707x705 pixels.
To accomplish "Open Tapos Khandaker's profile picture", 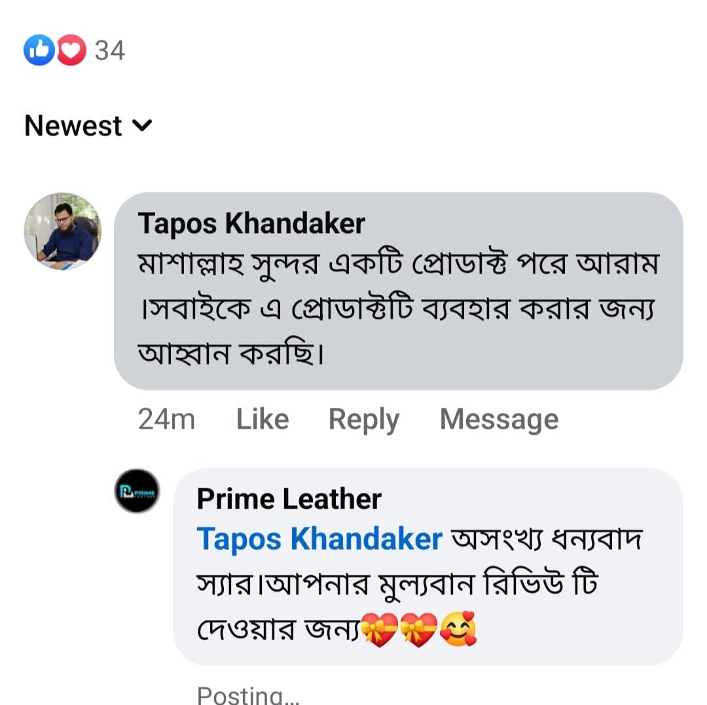I will [x=63, y=231].
